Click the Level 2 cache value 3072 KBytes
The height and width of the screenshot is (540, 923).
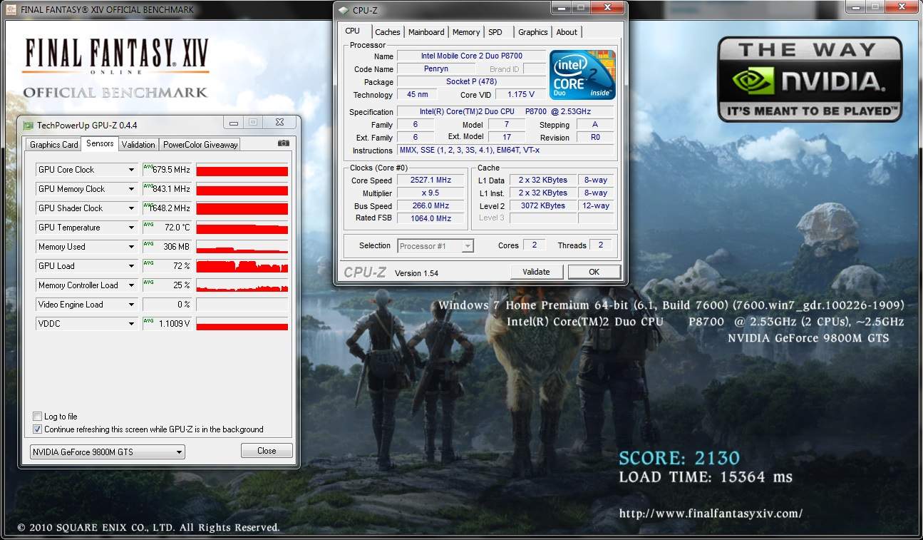542,205
